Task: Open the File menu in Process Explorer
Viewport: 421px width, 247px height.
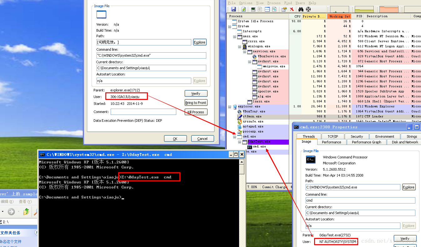Action: pyautogui.click(x=232, y=3)
